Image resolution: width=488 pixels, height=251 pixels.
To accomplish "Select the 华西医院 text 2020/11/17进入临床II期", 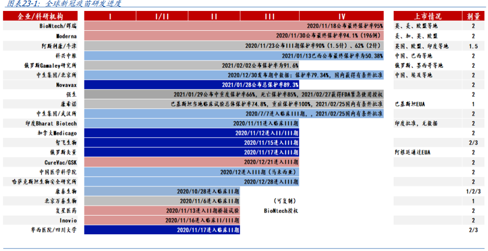I will tap(208, 230).
